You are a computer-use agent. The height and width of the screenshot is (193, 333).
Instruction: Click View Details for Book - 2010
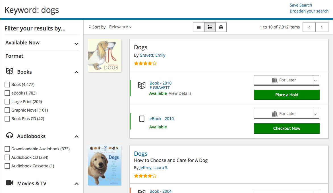point(180,93)
